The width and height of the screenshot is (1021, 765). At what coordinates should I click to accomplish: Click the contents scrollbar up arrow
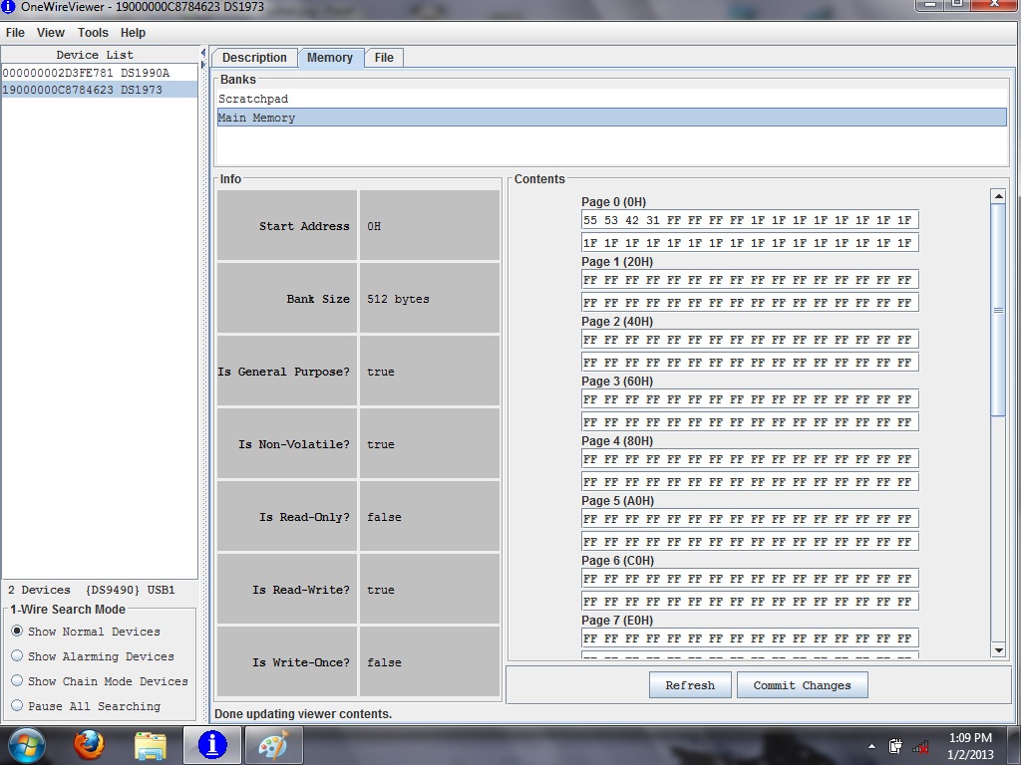(998, 196)
